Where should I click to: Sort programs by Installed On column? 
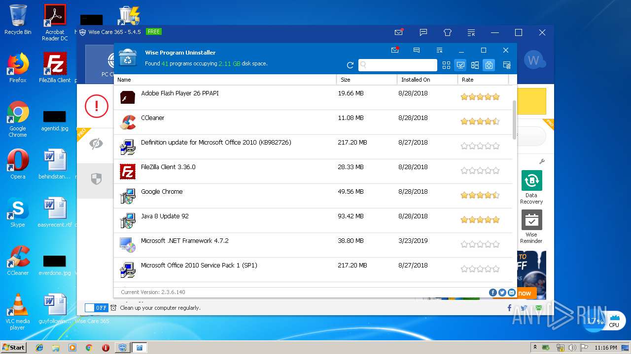coord(427,80)
